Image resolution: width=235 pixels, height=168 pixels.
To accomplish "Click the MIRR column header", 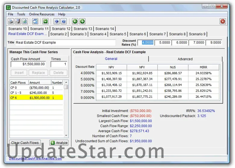I will tap(204, 67).
